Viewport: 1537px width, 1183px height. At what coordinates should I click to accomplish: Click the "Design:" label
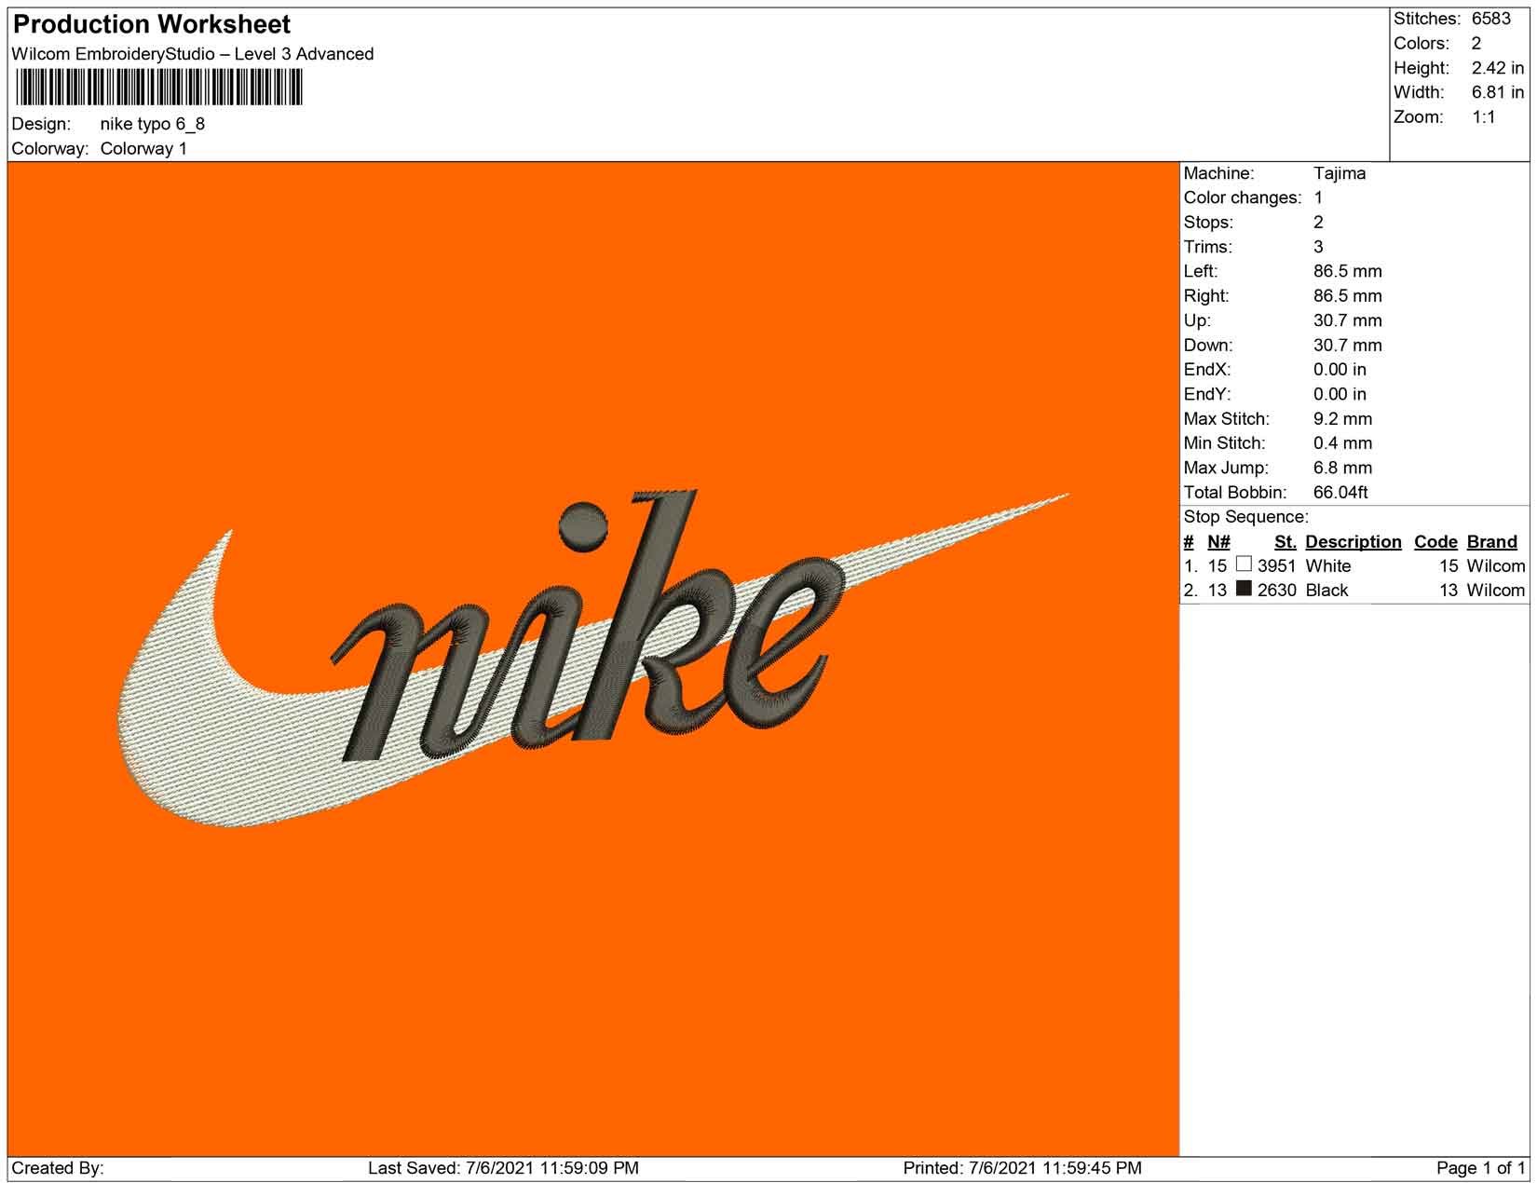click(x=41, y=124)
